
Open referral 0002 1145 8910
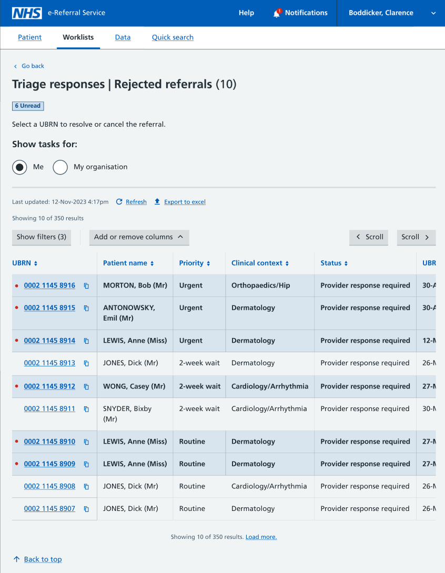[50, 442]
